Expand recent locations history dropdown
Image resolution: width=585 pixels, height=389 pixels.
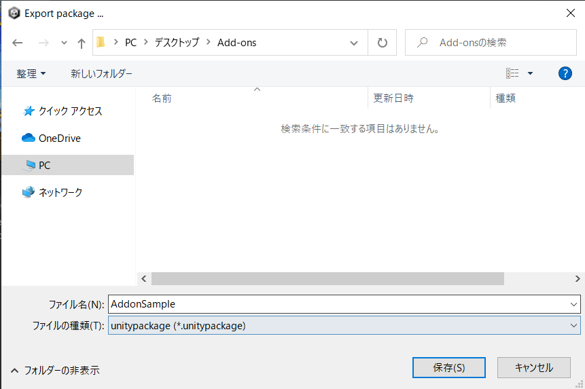coord(64,43)
